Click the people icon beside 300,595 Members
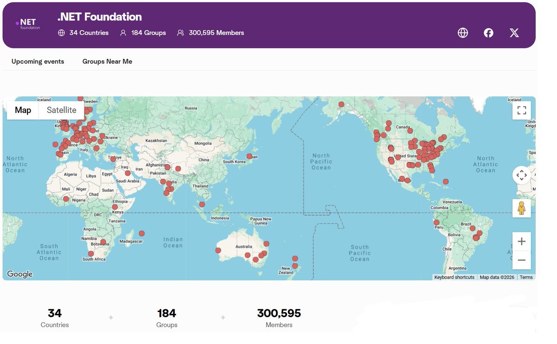Image resolution: width=557 pixels, height=344 pixels. coord(181,32)
